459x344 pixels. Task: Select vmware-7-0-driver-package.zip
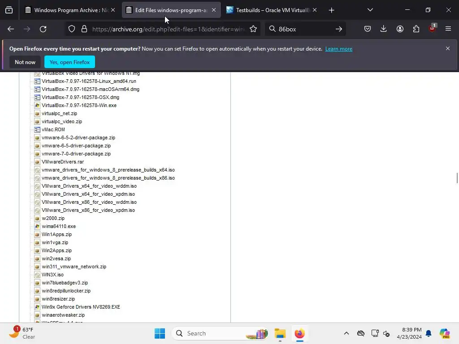76,154
